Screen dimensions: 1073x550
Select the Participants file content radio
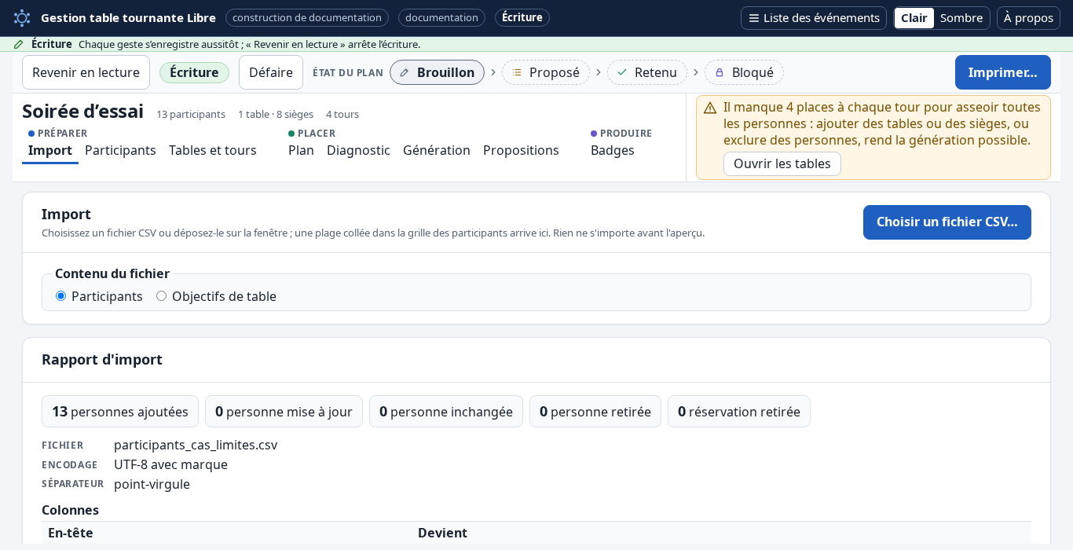coord(60,296)
